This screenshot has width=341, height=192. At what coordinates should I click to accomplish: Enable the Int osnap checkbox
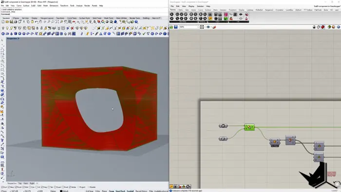(37, 187)
